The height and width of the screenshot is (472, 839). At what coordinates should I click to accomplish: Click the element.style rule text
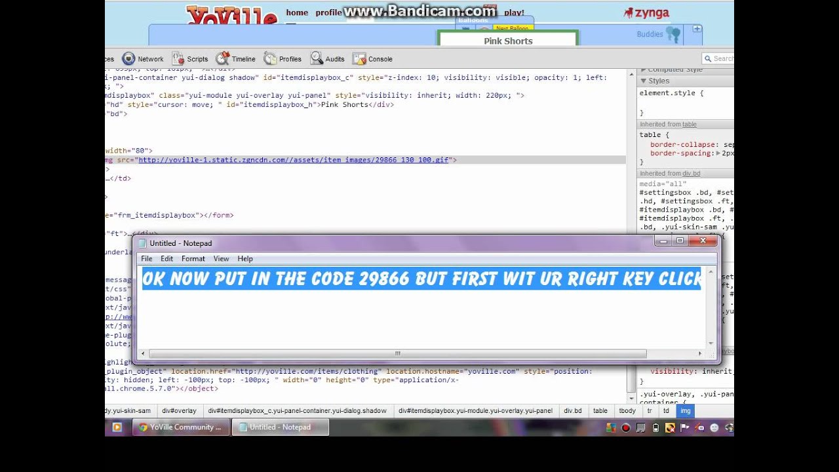(671, 93)
